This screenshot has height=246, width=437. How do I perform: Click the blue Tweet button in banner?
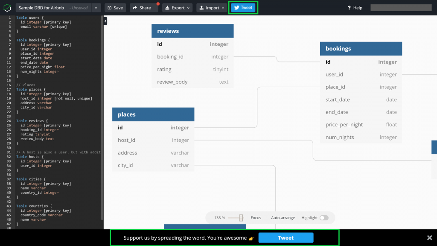(286, 238)
